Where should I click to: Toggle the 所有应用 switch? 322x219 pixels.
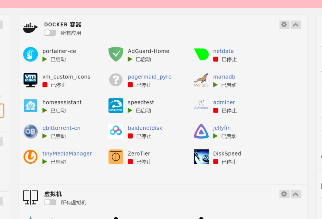coord(50,33)
